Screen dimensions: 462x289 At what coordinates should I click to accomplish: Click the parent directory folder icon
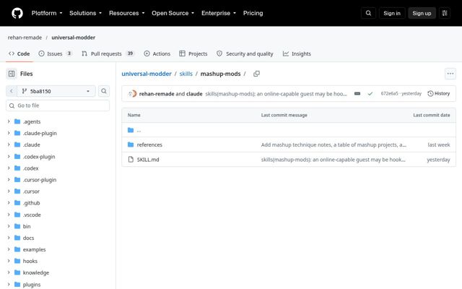coord(131,130)
